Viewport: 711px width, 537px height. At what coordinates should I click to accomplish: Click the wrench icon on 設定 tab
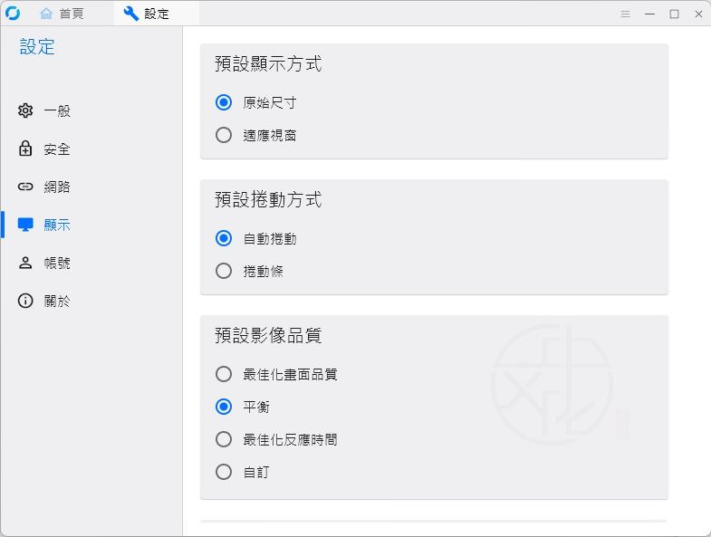click(x=131, y=14)
